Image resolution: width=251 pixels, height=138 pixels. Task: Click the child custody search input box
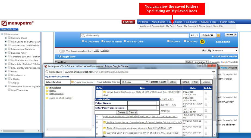(x=135, y=35)
